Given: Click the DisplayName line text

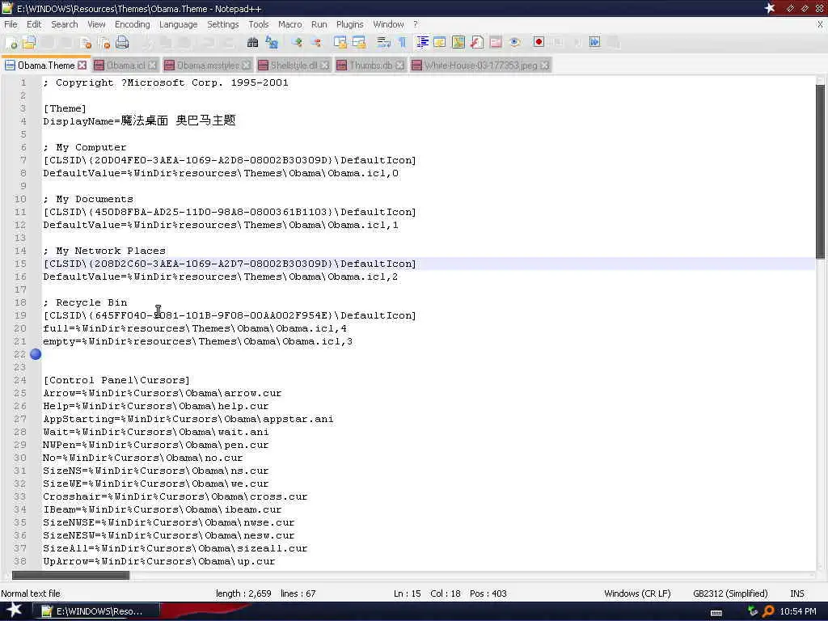Looking at the screenshot, I should pyautogui.click(x=139, y=121).
